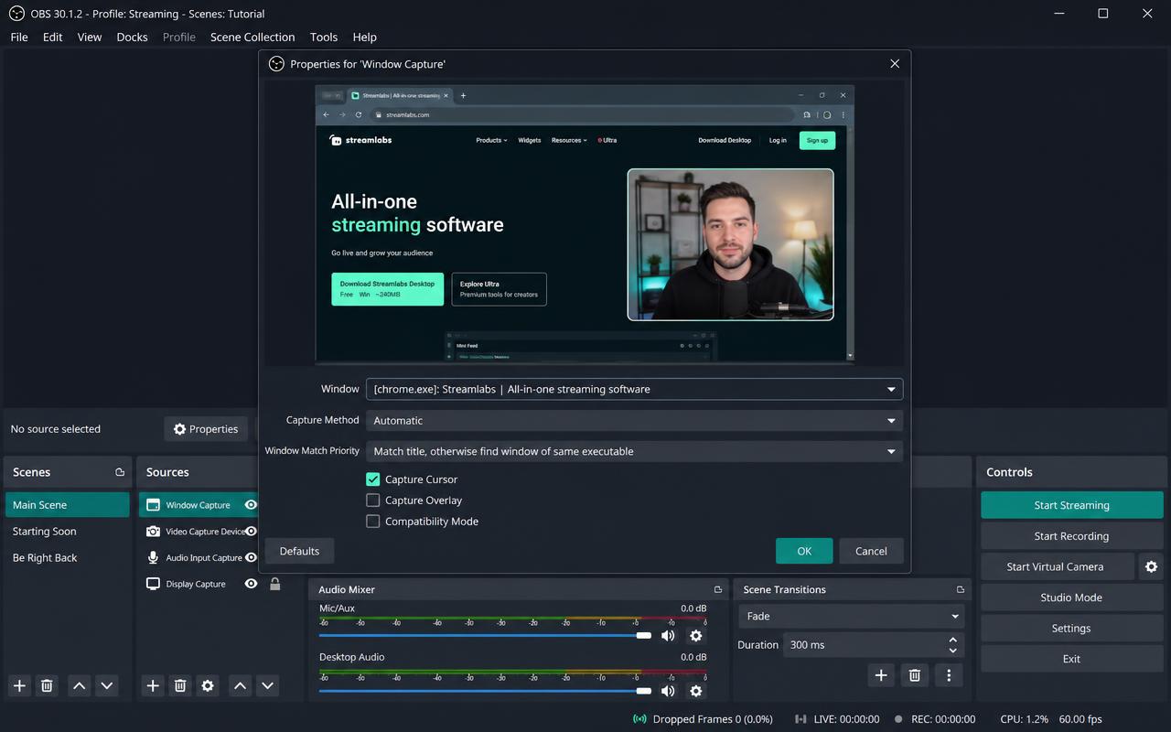Add a configurable transition plus icon
The image size is (1171, 732).
pos(881,675)
